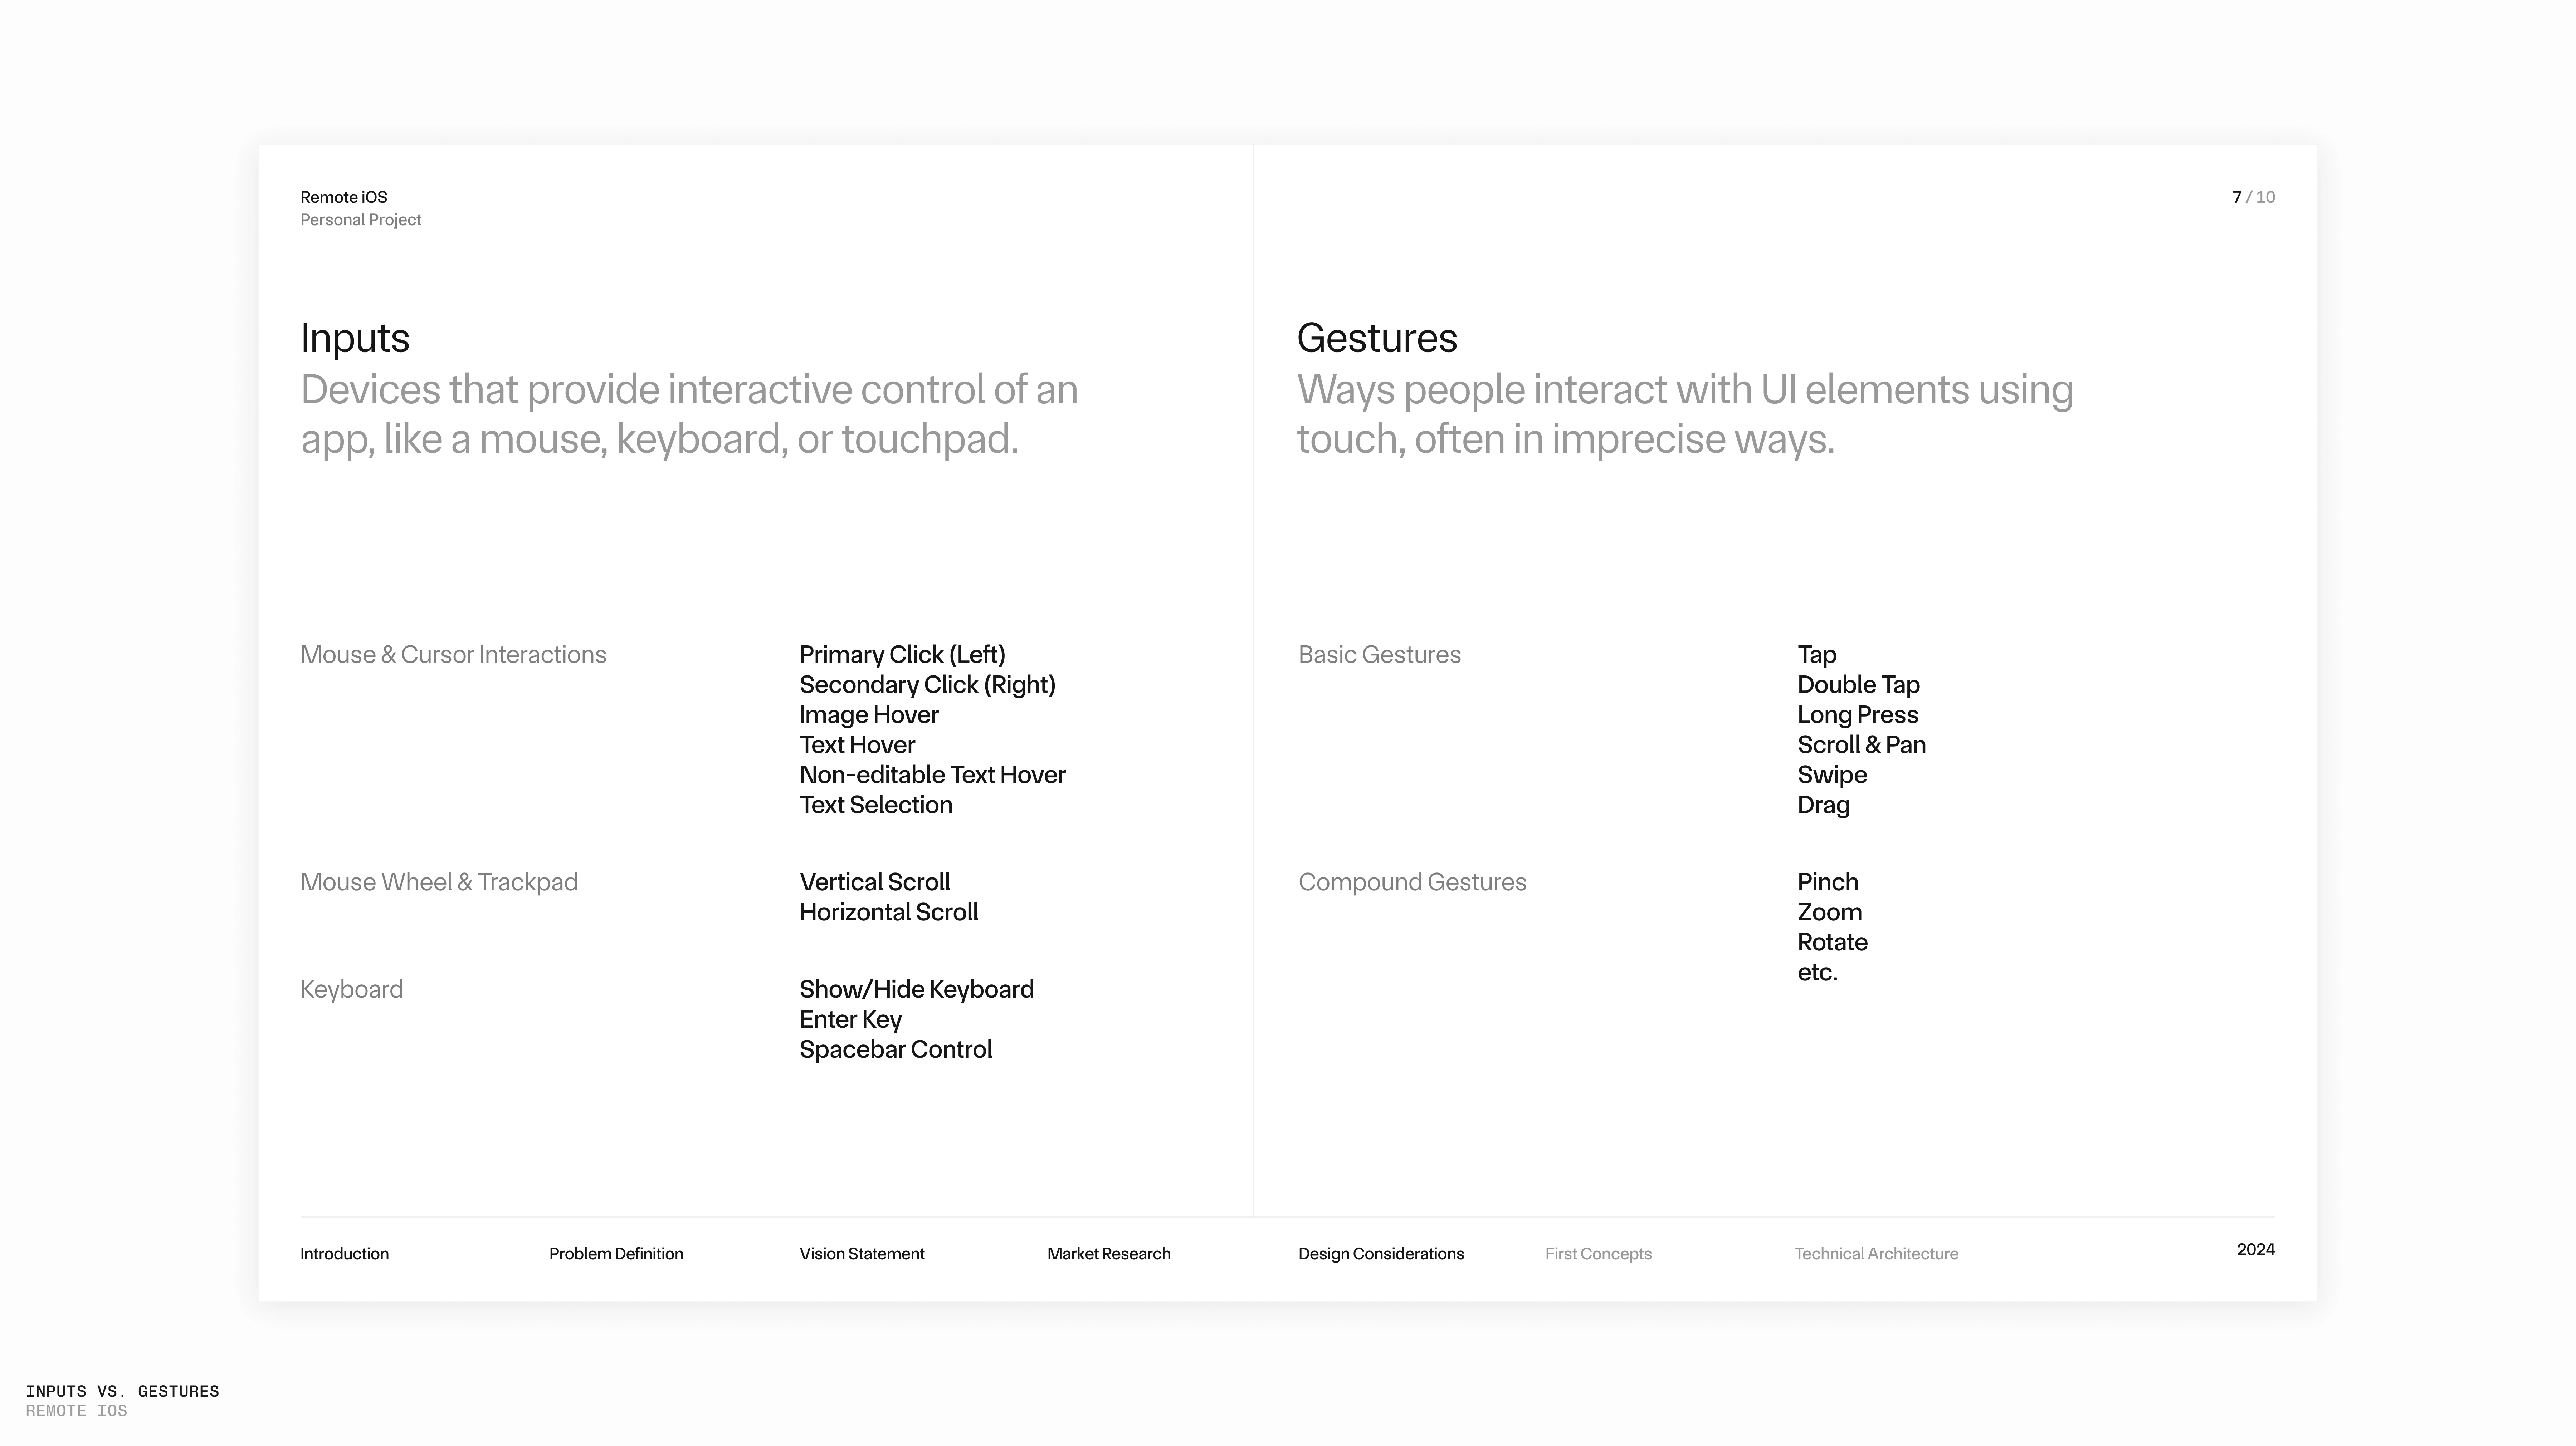Open the Market Research section

point(1108,1253)
